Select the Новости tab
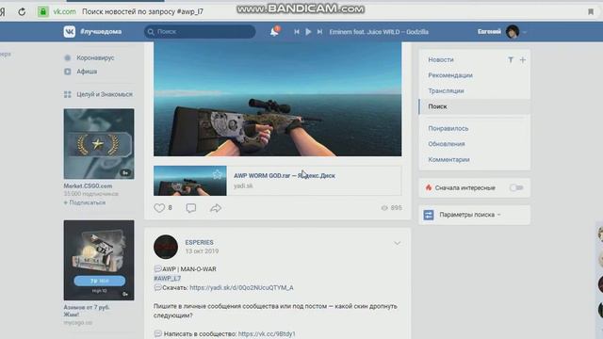The width and height of the screenshot is (603, 339). 441,59
